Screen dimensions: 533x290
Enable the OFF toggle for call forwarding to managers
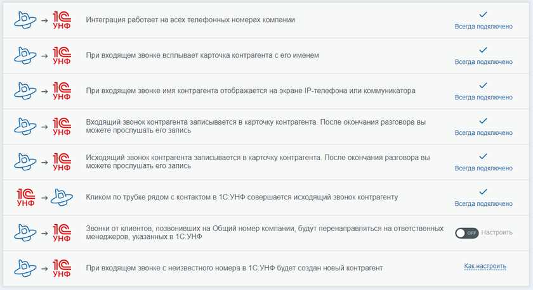point(466,232)
